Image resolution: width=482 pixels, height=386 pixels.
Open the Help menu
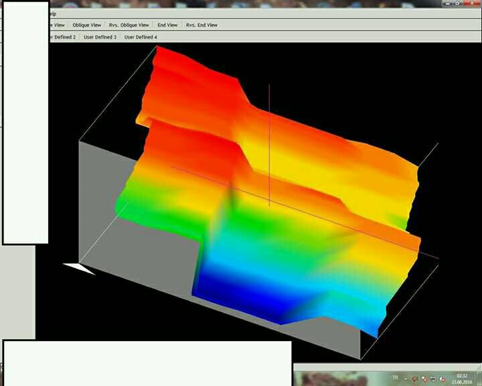52,13
